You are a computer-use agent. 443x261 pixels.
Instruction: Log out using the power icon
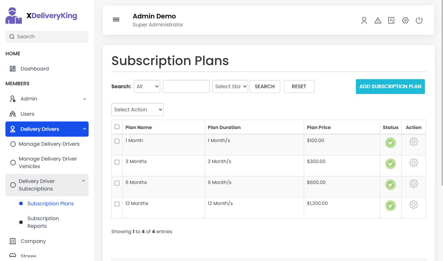(419, 21)
